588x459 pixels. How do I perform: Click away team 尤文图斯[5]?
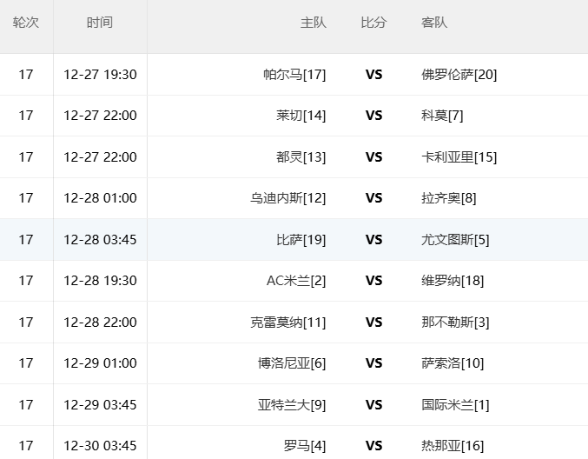click(455, 240)
